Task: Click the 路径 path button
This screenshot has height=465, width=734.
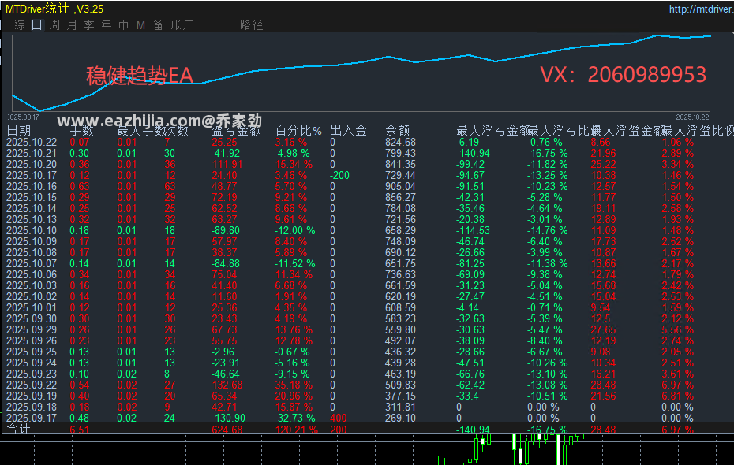Action: coord(252,25)
